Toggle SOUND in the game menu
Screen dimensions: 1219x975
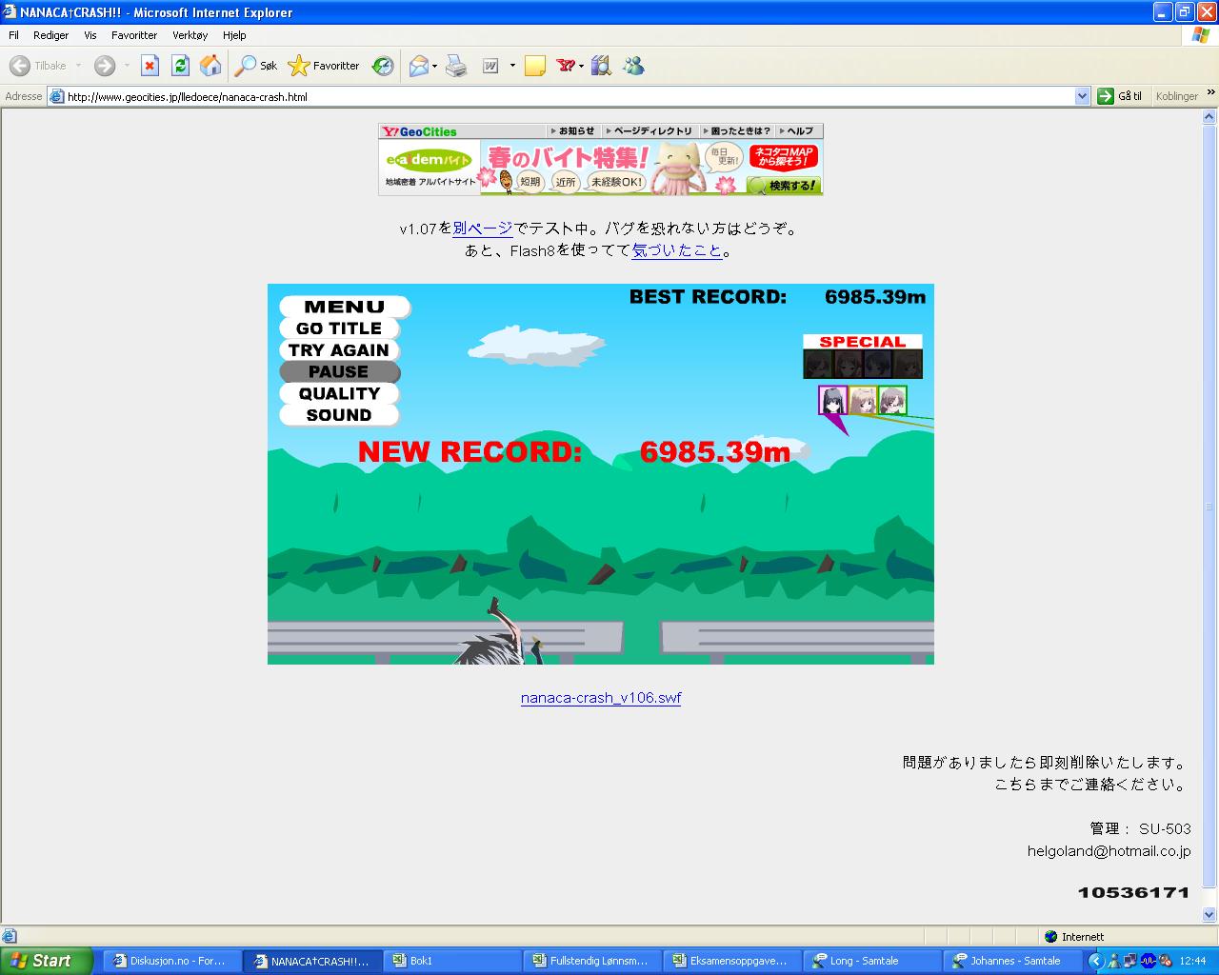click(339, 415)
